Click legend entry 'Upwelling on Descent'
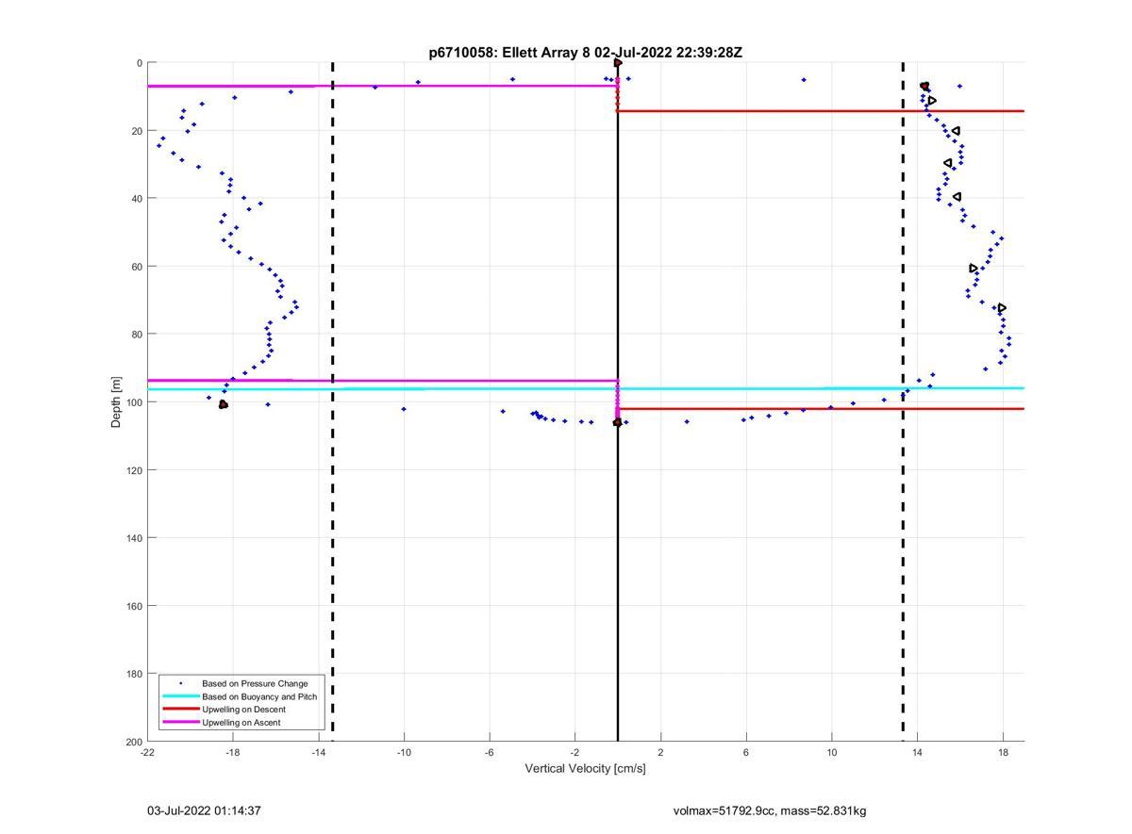 243,710
